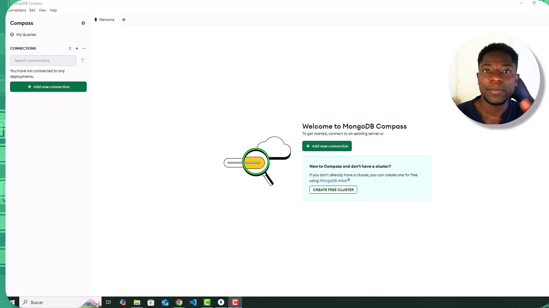The width and height of the screenshot is (549, 308).
Task: Open the red Camtasia recorder taskbar icon
Action: [235, 302]
